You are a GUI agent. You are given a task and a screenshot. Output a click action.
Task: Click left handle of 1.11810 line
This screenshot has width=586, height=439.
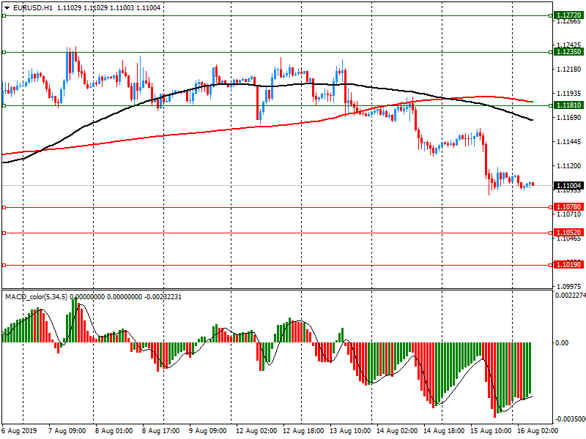[x=4, y=105]
